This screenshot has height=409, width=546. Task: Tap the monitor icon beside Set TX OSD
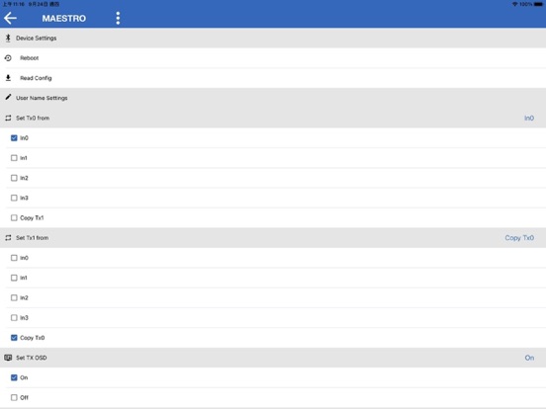click(8, 358)
